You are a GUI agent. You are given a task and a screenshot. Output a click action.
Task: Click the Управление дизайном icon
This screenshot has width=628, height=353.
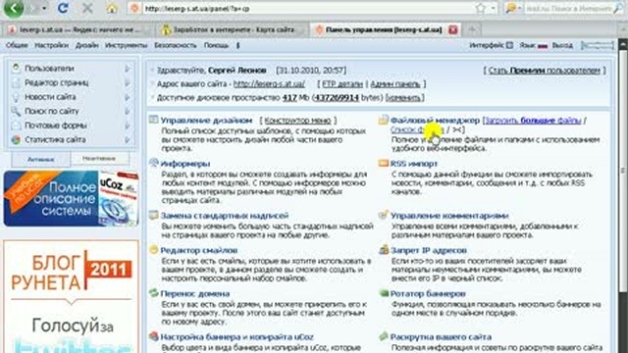(x=154, y=120)
